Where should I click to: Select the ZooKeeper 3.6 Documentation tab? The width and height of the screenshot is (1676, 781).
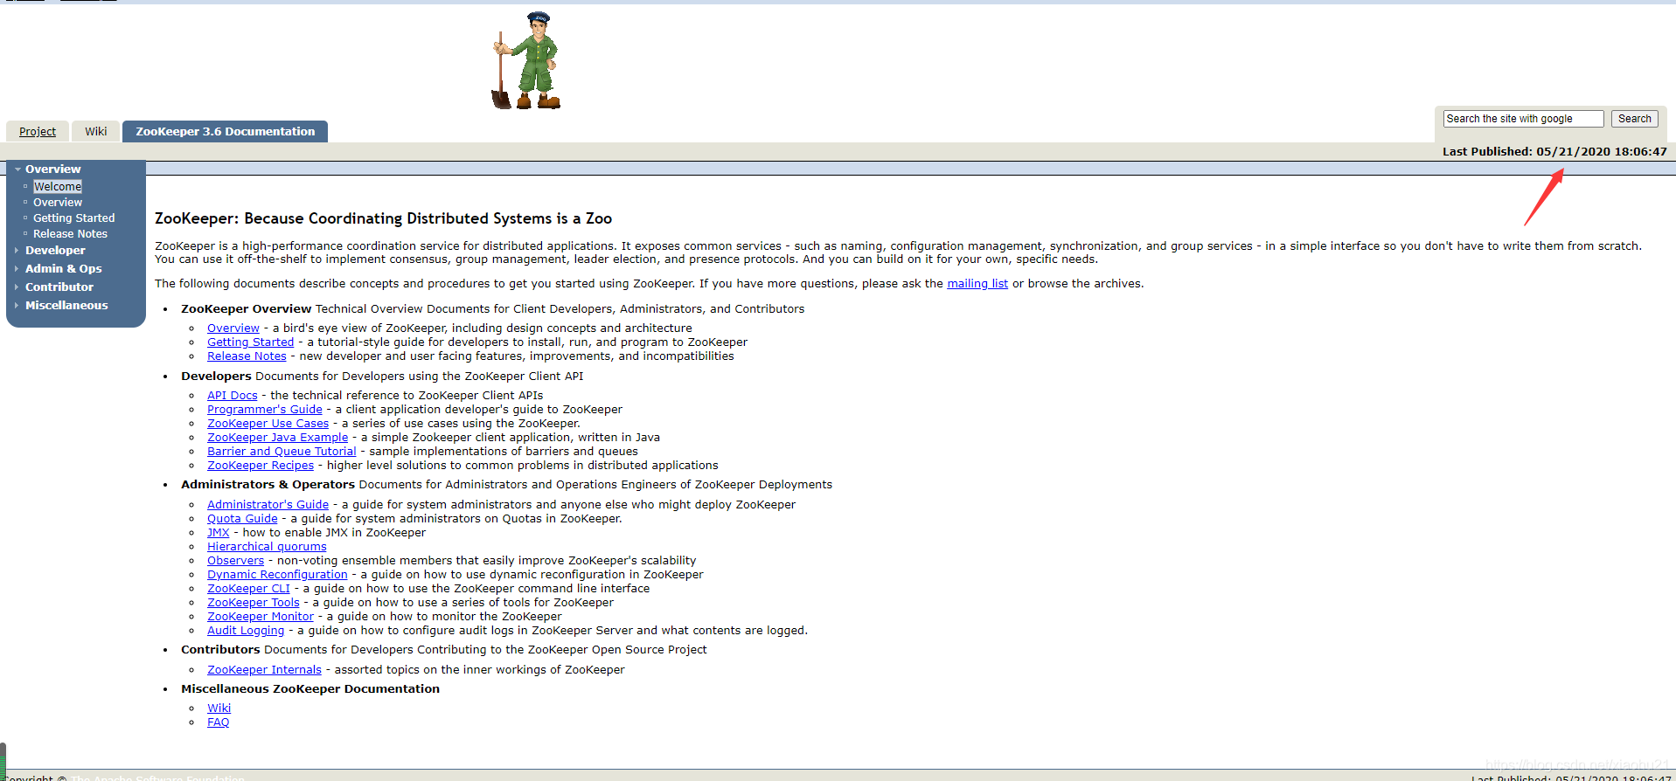click(x=225, y=132)
